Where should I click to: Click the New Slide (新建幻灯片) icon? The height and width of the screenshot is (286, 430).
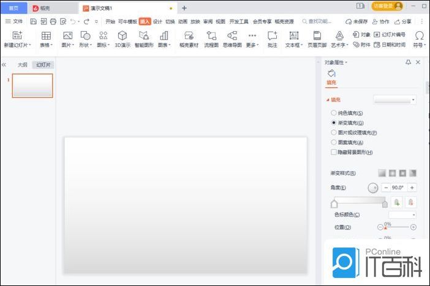(x=17, y=35)
